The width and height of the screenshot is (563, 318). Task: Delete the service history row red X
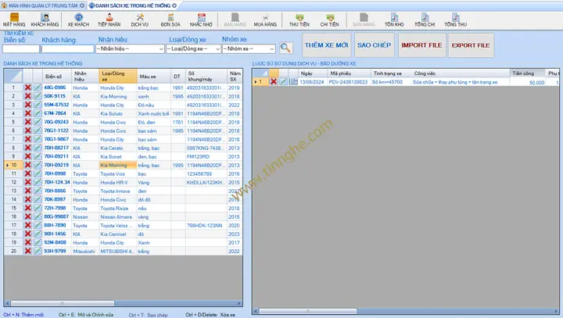(274, 81)
